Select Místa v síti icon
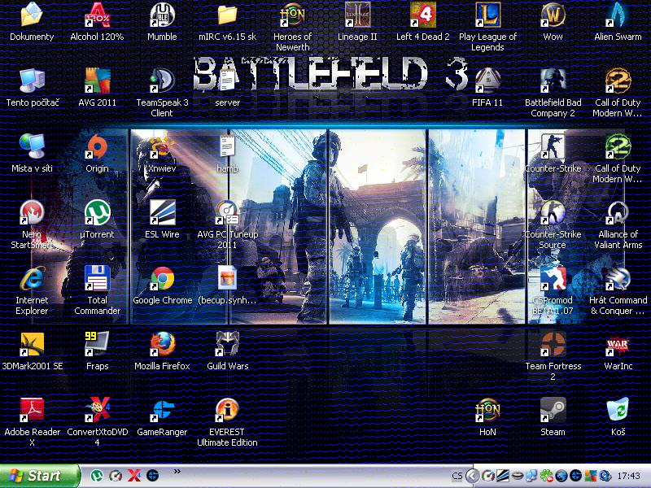This screenshot has width=651, height=488. point(32,147)
